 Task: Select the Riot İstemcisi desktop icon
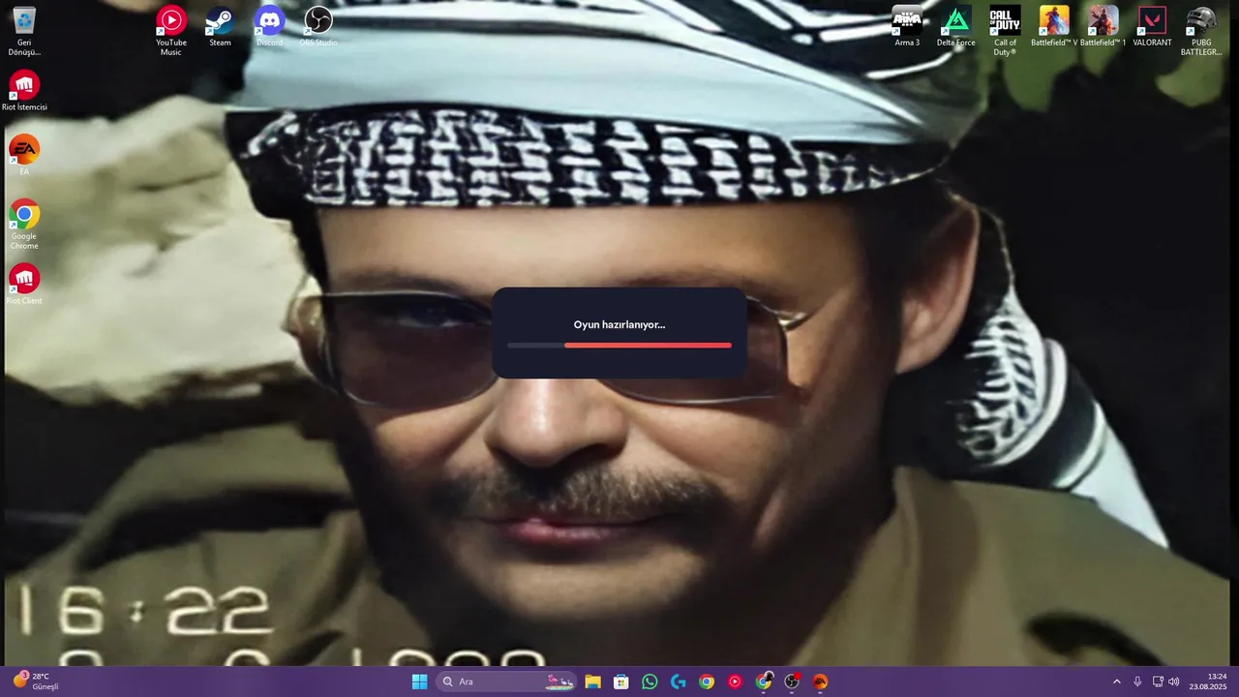pos(24,91)
